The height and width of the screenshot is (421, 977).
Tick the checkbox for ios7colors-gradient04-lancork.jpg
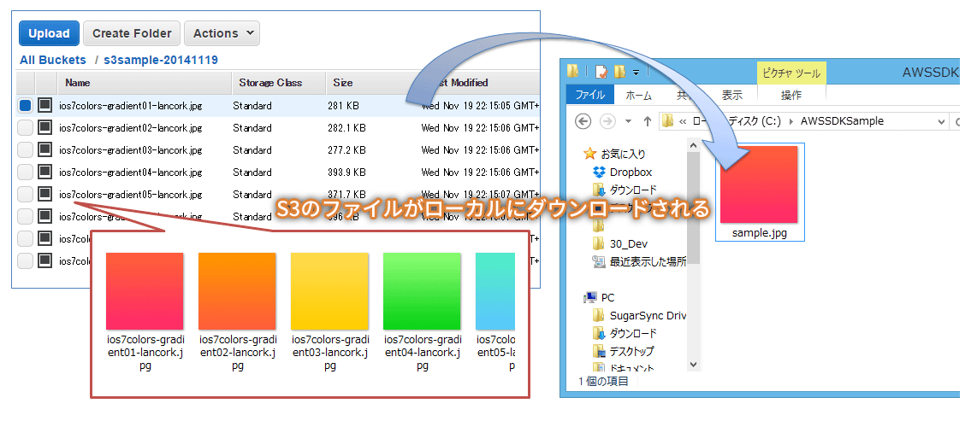(25, 172)
